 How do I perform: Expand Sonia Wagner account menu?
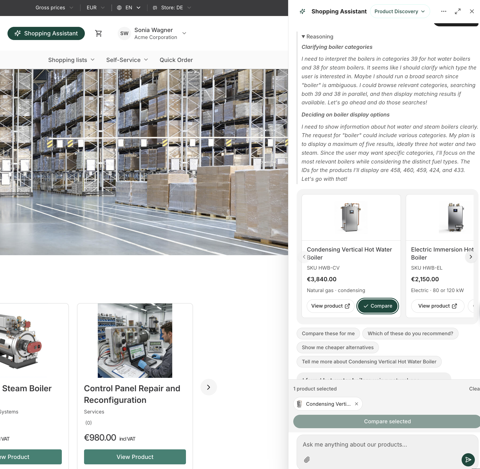pyautogui.click(x=184, y=33)
